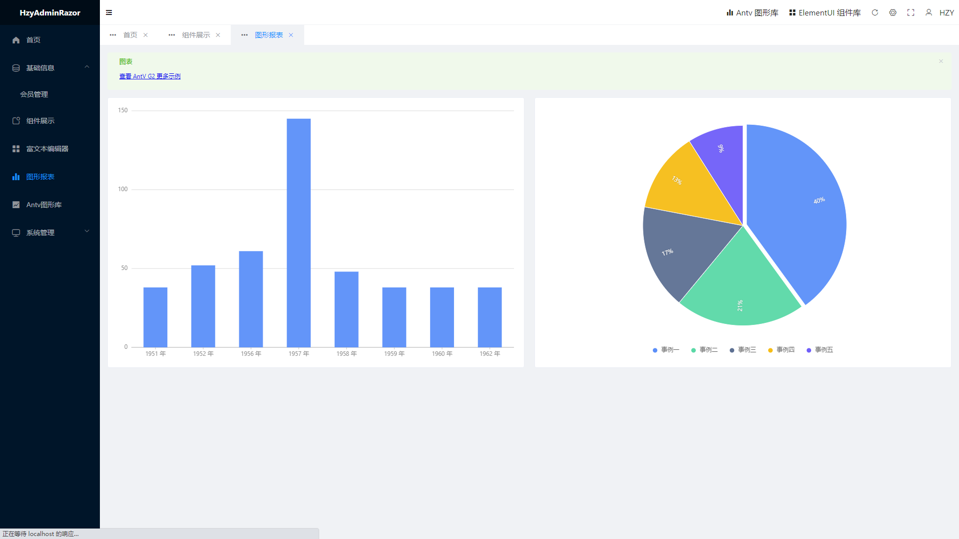Toggle 事例五 in the pie legend

click(820, 350)
